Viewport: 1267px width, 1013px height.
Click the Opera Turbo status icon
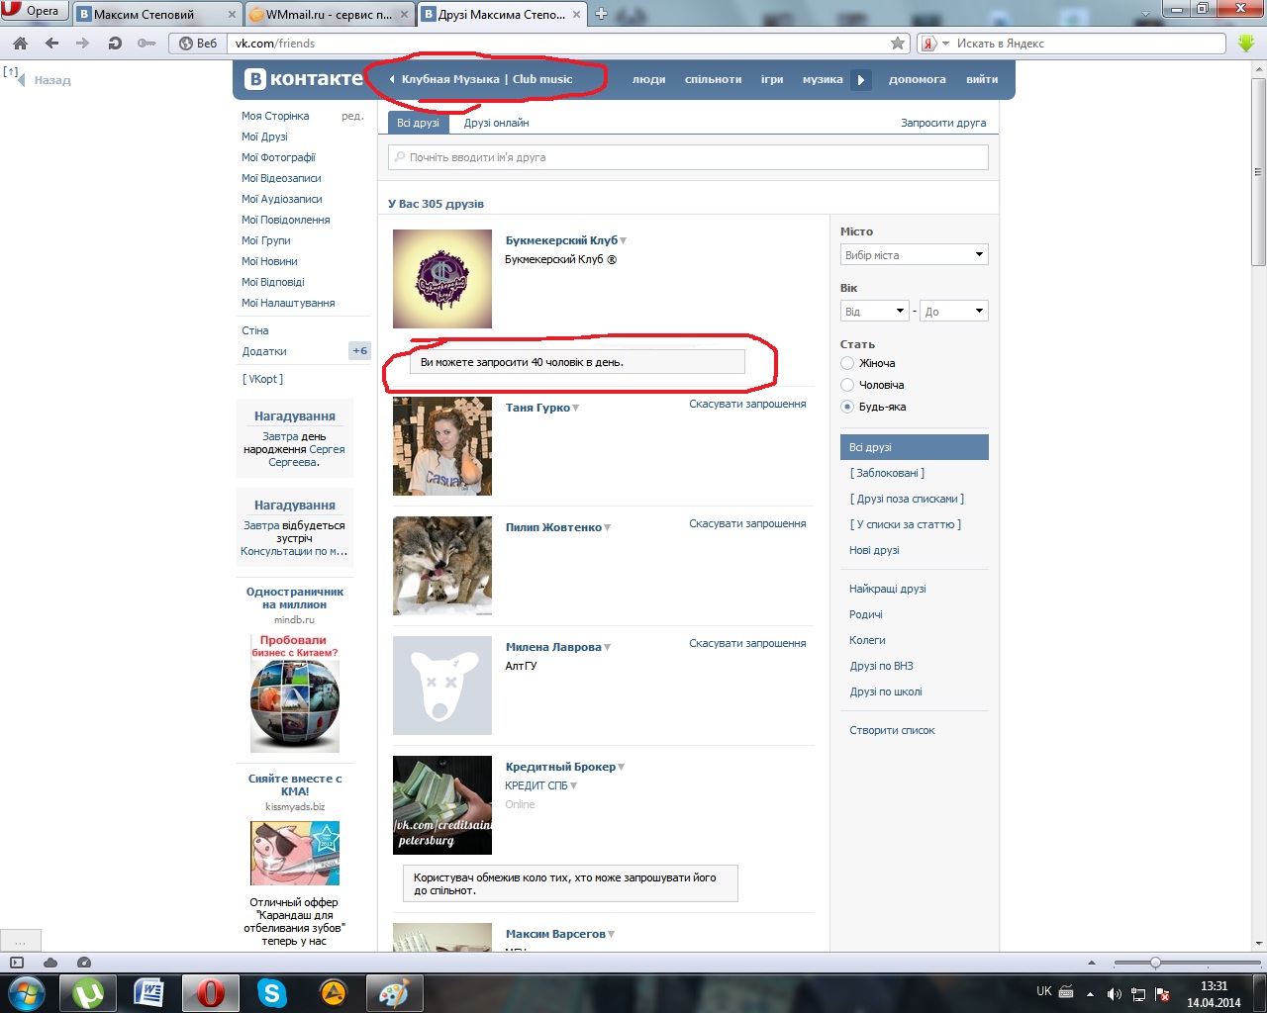click(x=84, y=963)
